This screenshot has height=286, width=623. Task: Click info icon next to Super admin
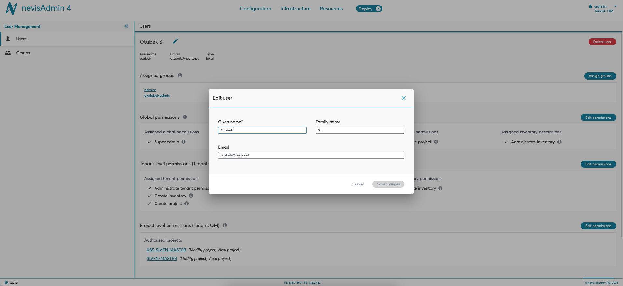click(x=183, y=142)
